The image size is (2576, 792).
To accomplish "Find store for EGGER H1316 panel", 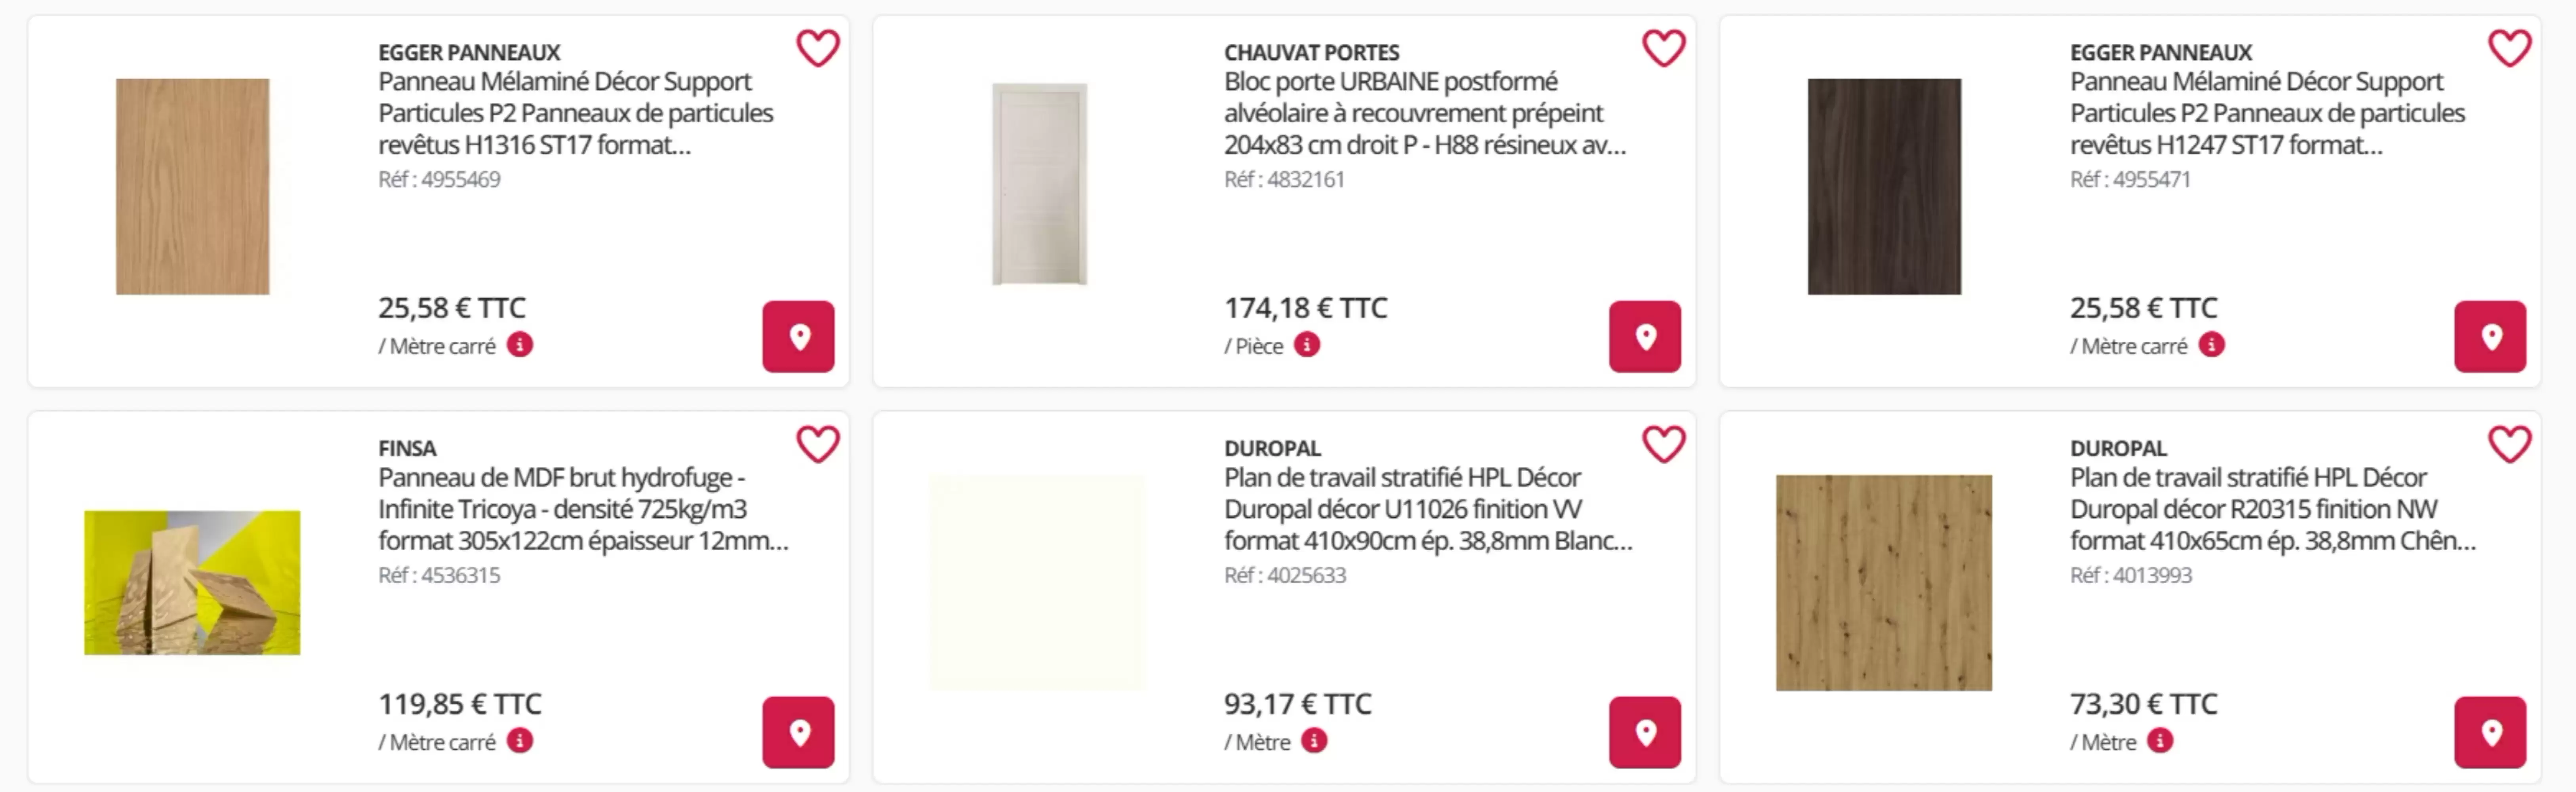I will 798,337.
